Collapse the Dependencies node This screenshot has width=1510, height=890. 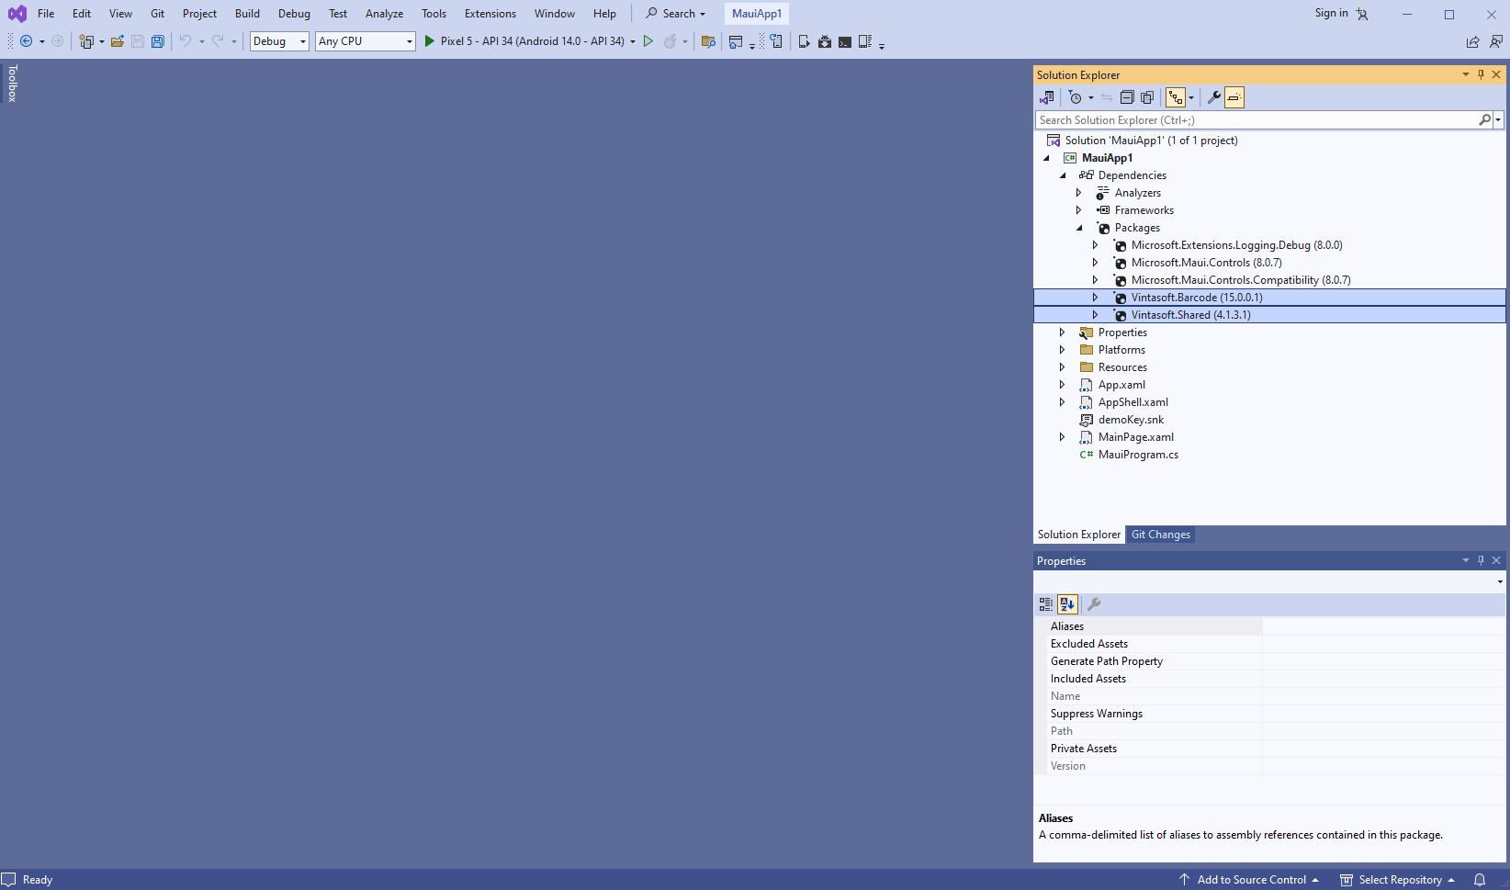1063,175
